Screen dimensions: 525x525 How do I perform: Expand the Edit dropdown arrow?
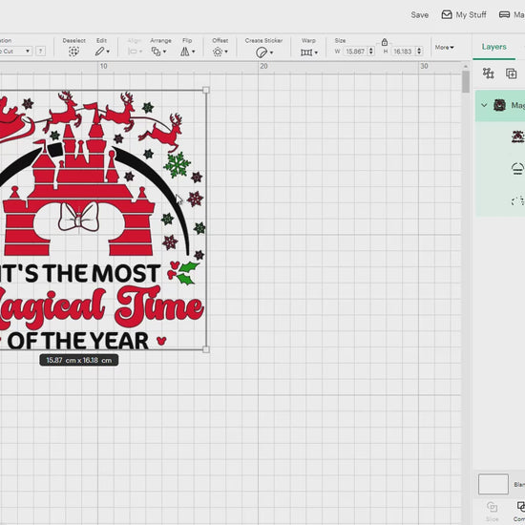click(108, 52)
